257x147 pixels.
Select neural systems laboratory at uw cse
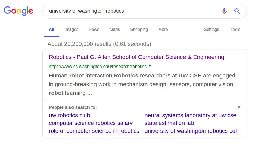click(x=190, y=115)
